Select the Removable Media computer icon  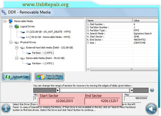tap(11, 21)
